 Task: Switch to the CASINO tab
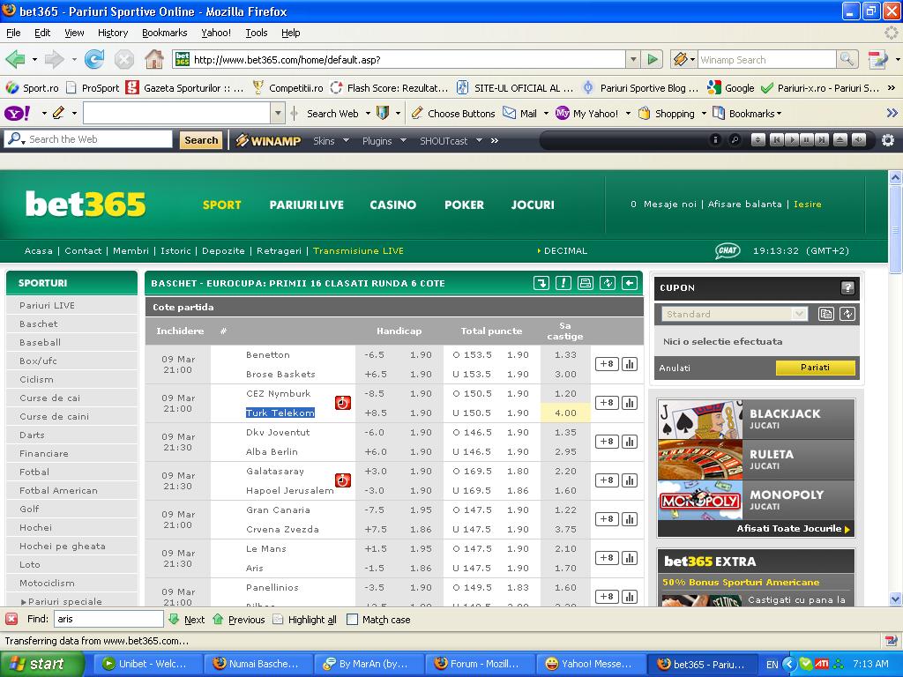(392, 205)
